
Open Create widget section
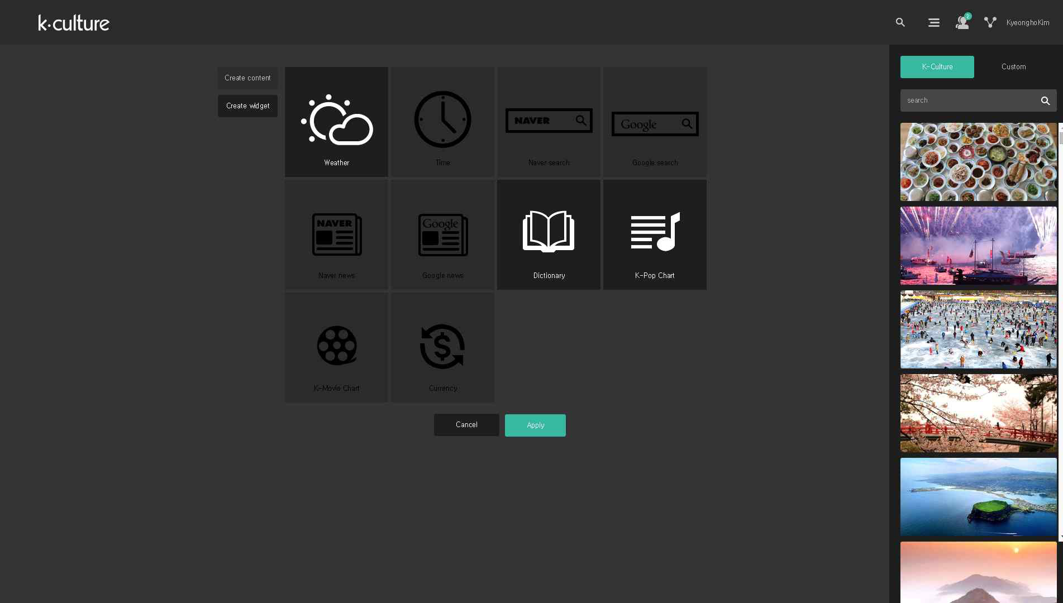(247, 106)
